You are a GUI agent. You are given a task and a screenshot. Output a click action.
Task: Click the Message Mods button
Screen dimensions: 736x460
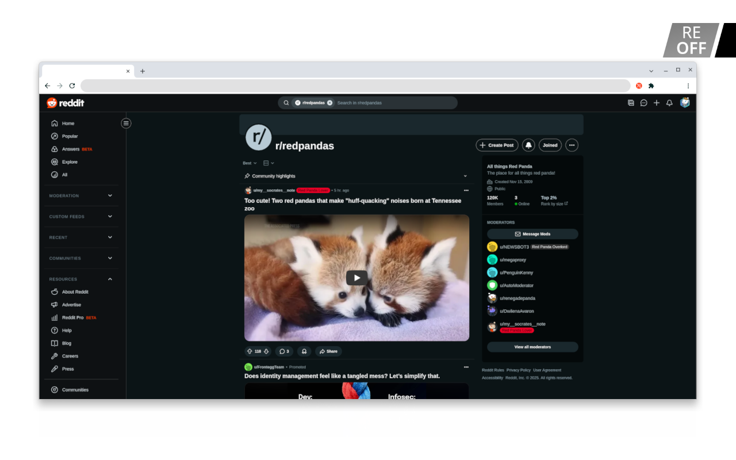(532, 233)
